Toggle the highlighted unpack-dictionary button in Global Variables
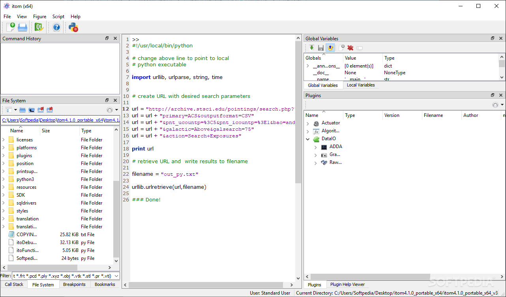The width and height of the screenshot is (506, 297). (330, 48)
